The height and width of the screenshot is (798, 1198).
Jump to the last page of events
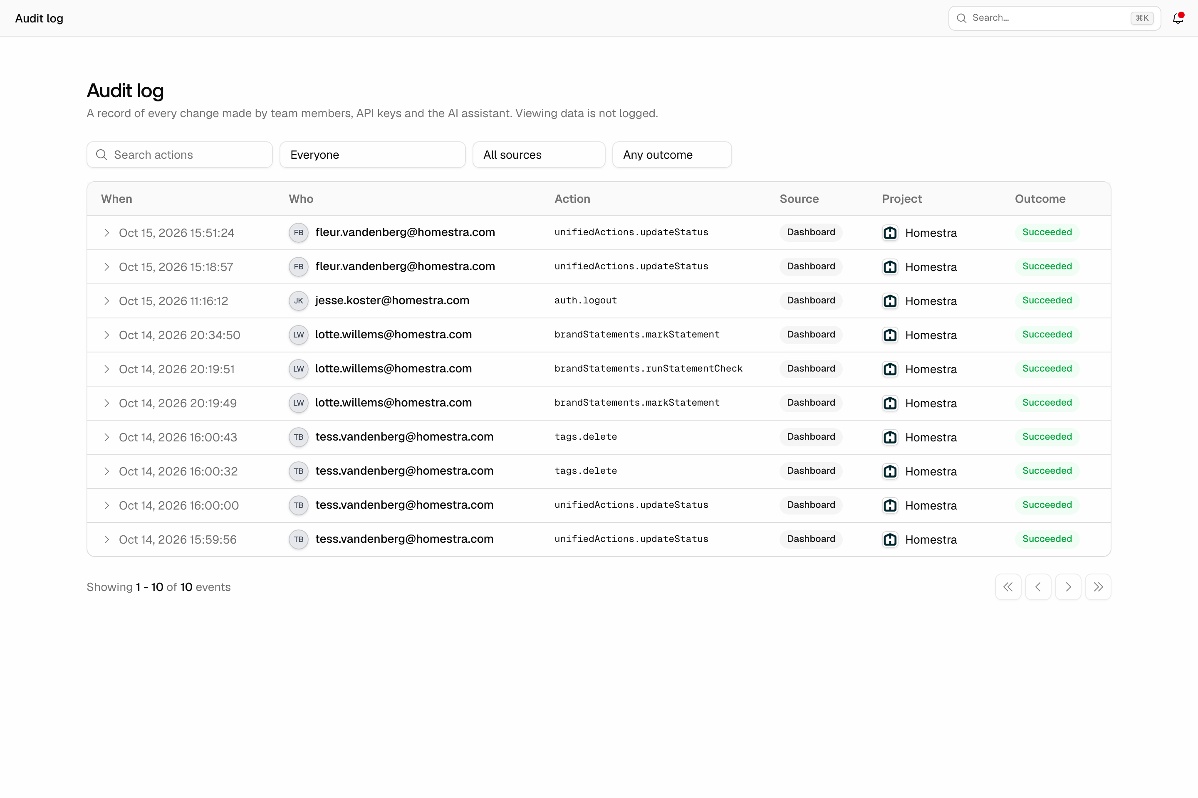1098,587
